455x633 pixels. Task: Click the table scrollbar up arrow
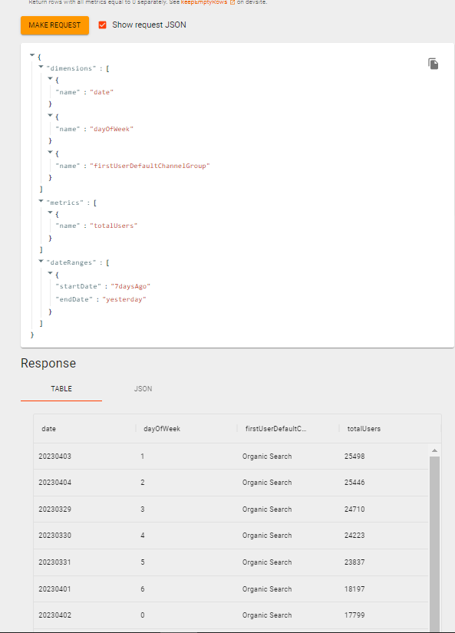(434, 450)
